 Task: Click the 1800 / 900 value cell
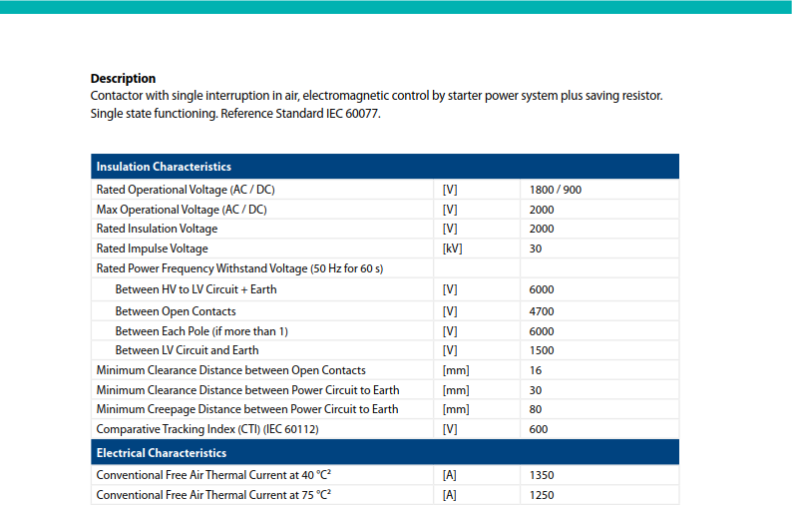point(599,190)
